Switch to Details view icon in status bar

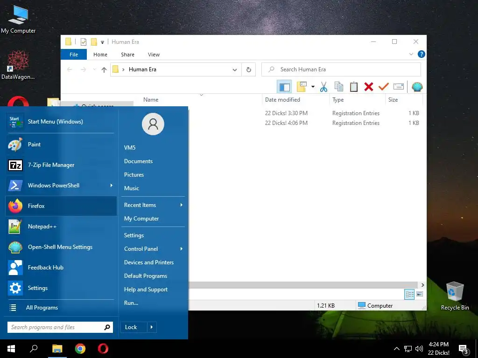(409, 294)
